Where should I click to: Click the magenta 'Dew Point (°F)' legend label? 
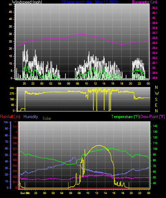(x=152, y=117)
